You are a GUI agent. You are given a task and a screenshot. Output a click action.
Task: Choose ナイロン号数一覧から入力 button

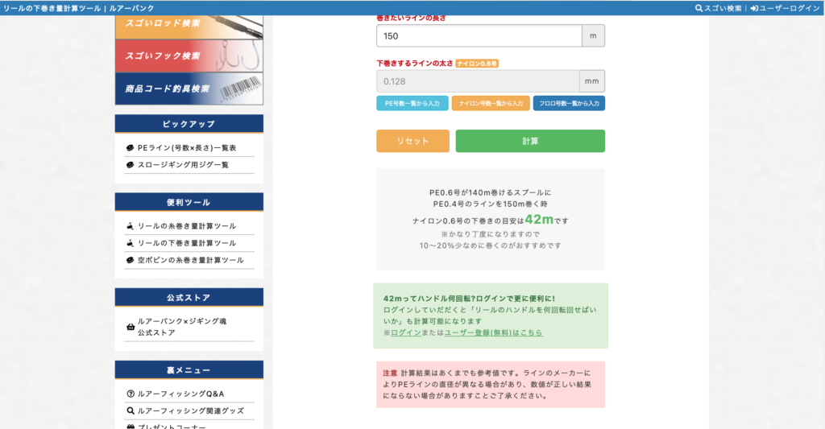click(x=490, y=103)
